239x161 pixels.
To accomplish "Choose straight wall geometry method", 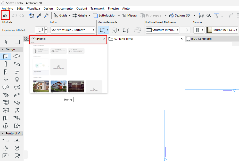I will coord(102,30).
